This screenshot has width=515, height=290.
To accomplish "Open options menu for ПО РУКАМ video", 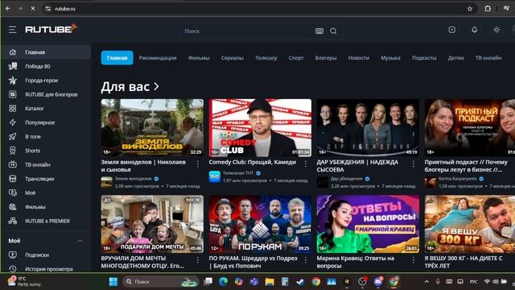I will click(306, 259).
